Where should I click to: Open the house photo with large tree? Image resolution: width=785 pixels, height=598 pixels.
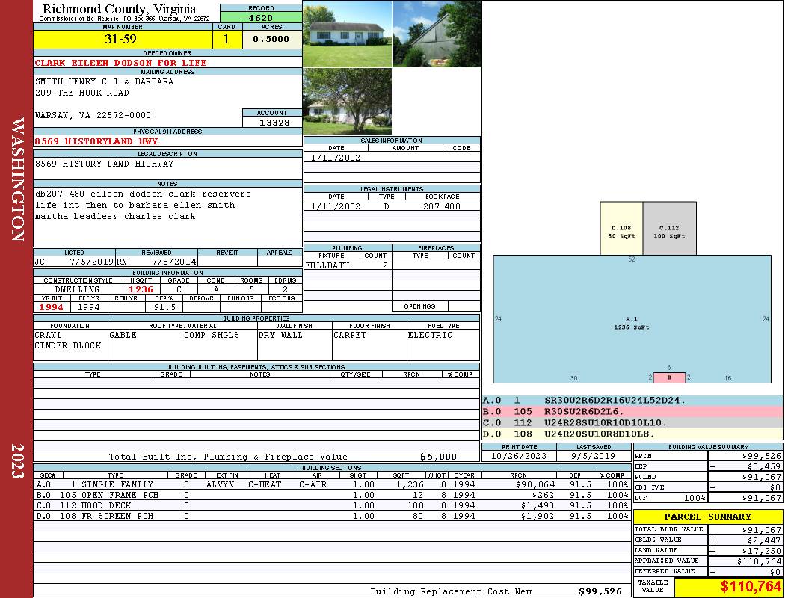347,101
